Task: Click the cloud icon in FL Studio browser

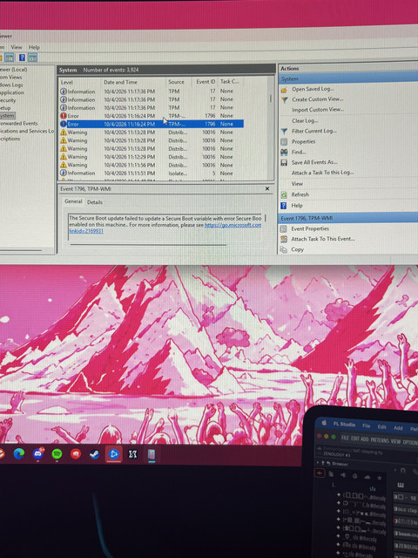Action: pyautogui.click(x=367, y=477)
